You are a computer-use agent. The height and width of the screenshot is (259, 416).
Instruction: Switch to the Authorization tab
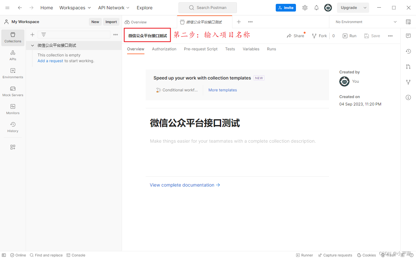tap(164, 49)
